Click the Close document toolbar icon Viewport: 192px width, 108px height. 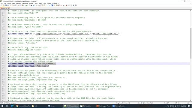click(11, 5)
